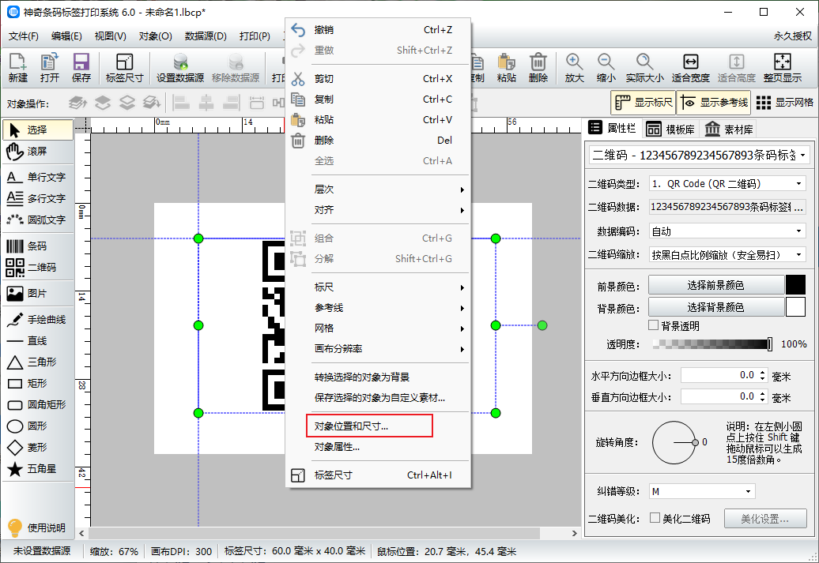The height and width of the screenshot is (563, 819).
Task: Choose 复制 in the context menu
Action: coord(378,99)
